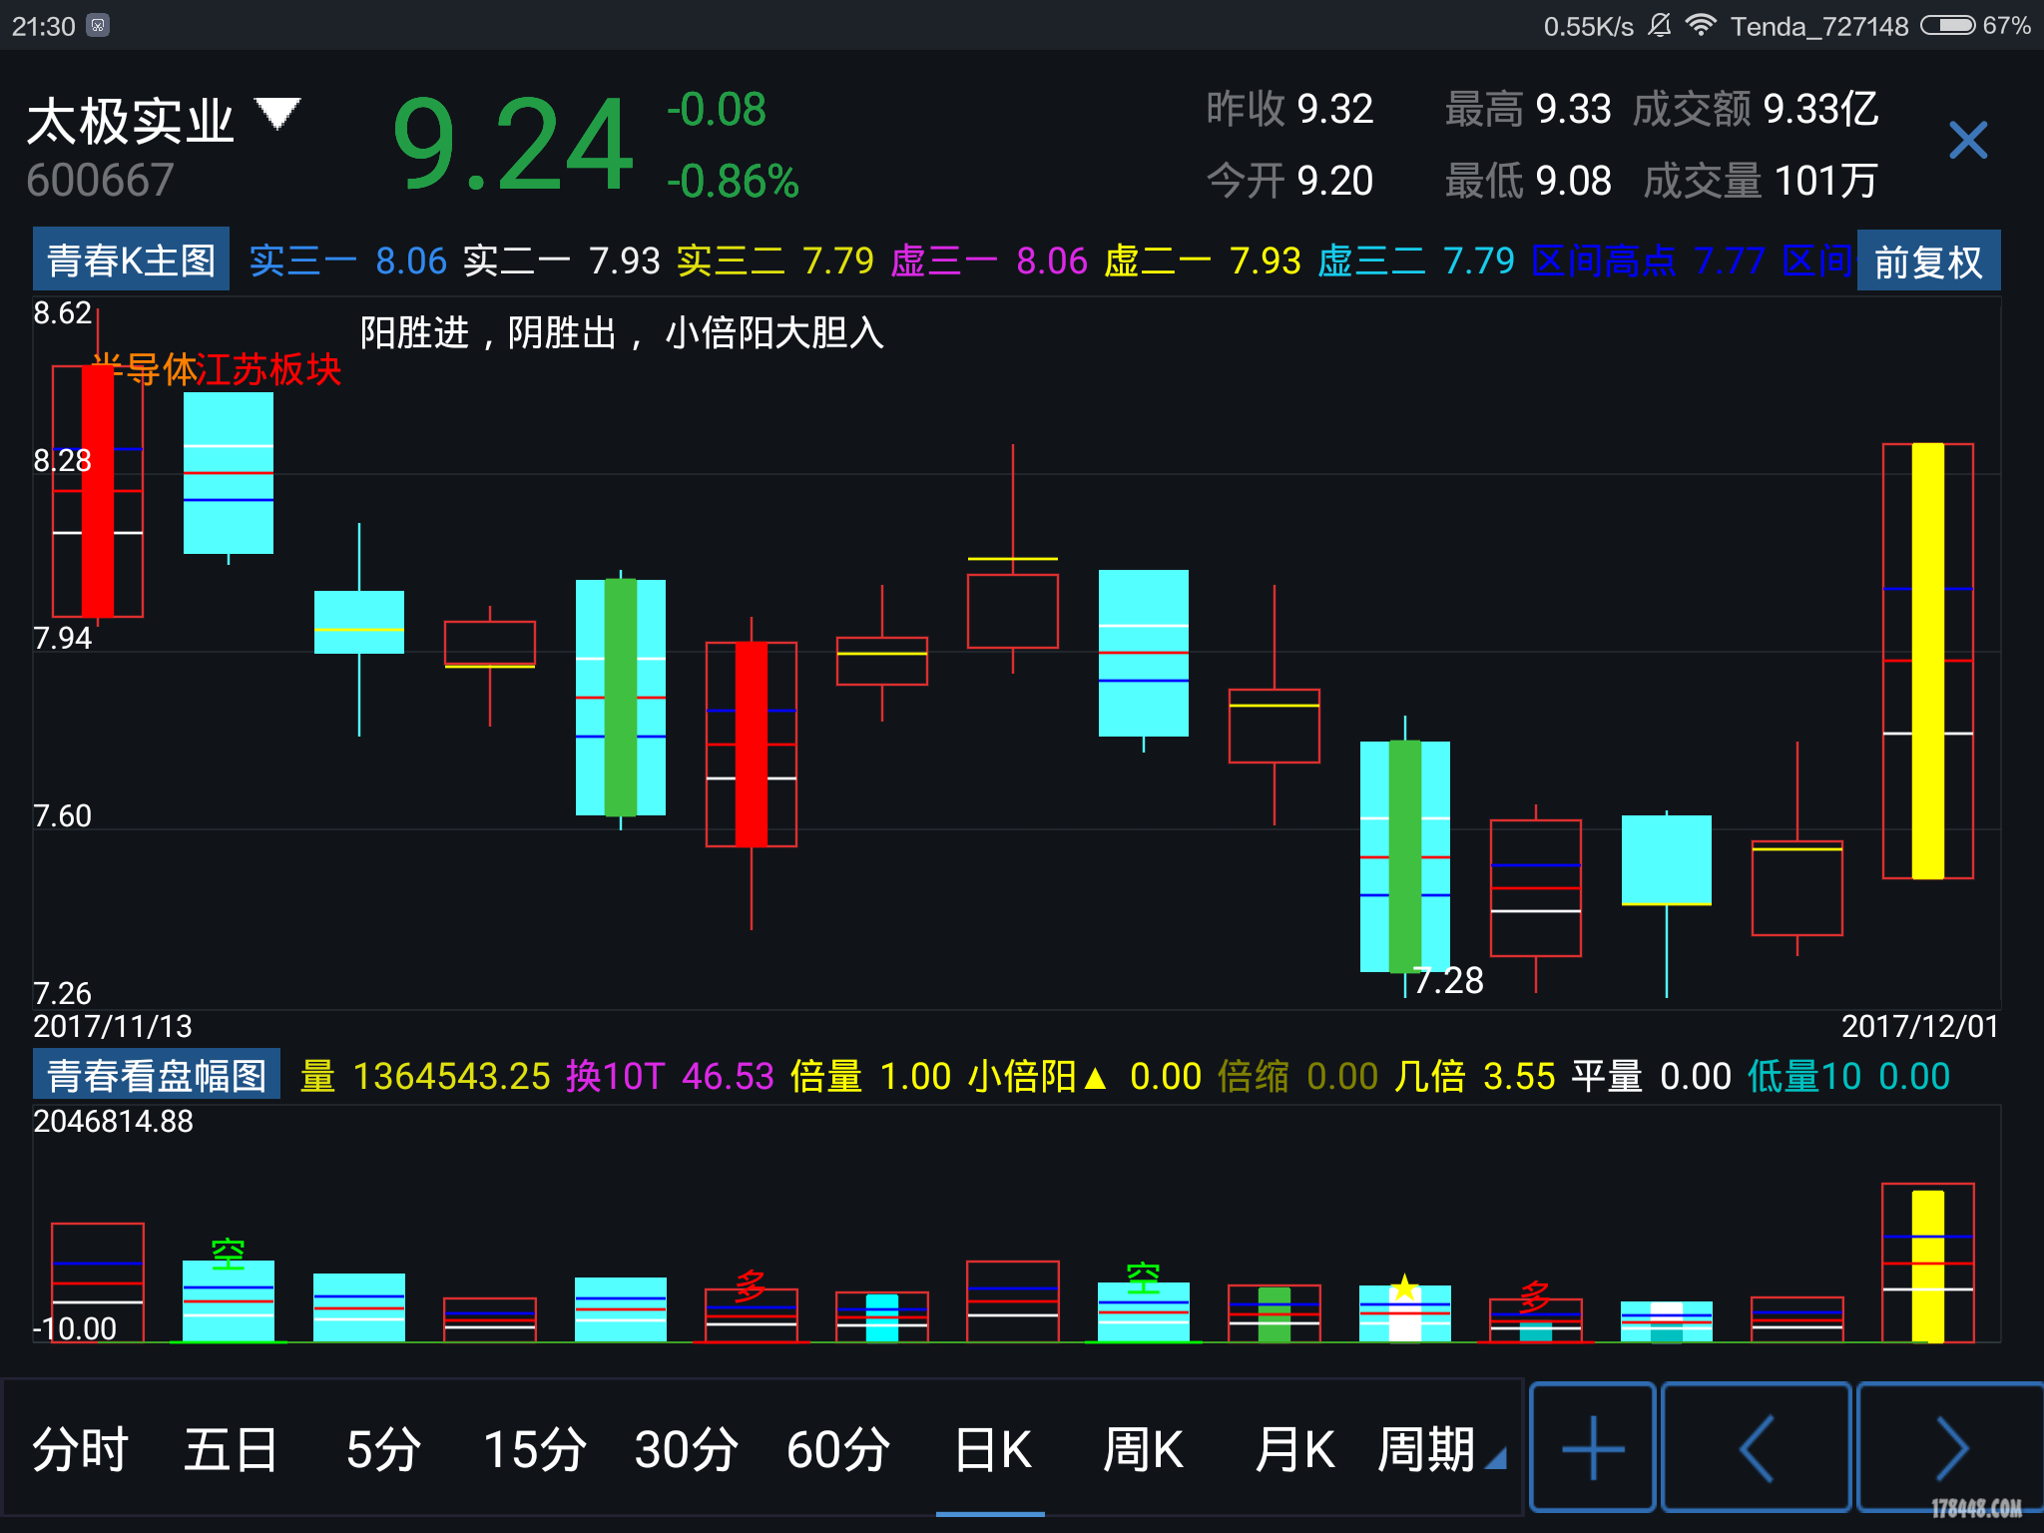2044x1533 pixels.
Task: Switch to the 周K weekly chart tab
Action: pyautogui.click(x=1143, y=1449)
